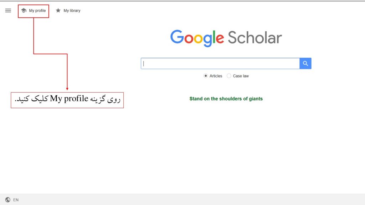Click the magnifying glass search icon
This screenshot has height=205, width=365.
point(305,63)
